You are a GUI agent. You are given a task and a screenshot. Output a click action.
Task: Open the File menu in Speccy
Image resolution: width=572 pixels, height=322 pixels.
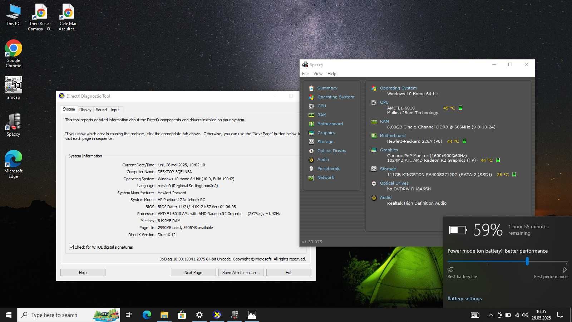[x=305, y=74]
